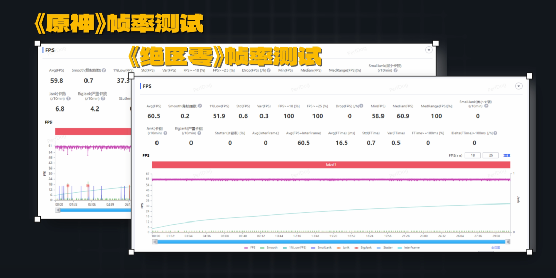Viewport: 556px width, 278px height.
Task: Select the red label1 bar in 绝区零 chart
Action: [331, 164]
